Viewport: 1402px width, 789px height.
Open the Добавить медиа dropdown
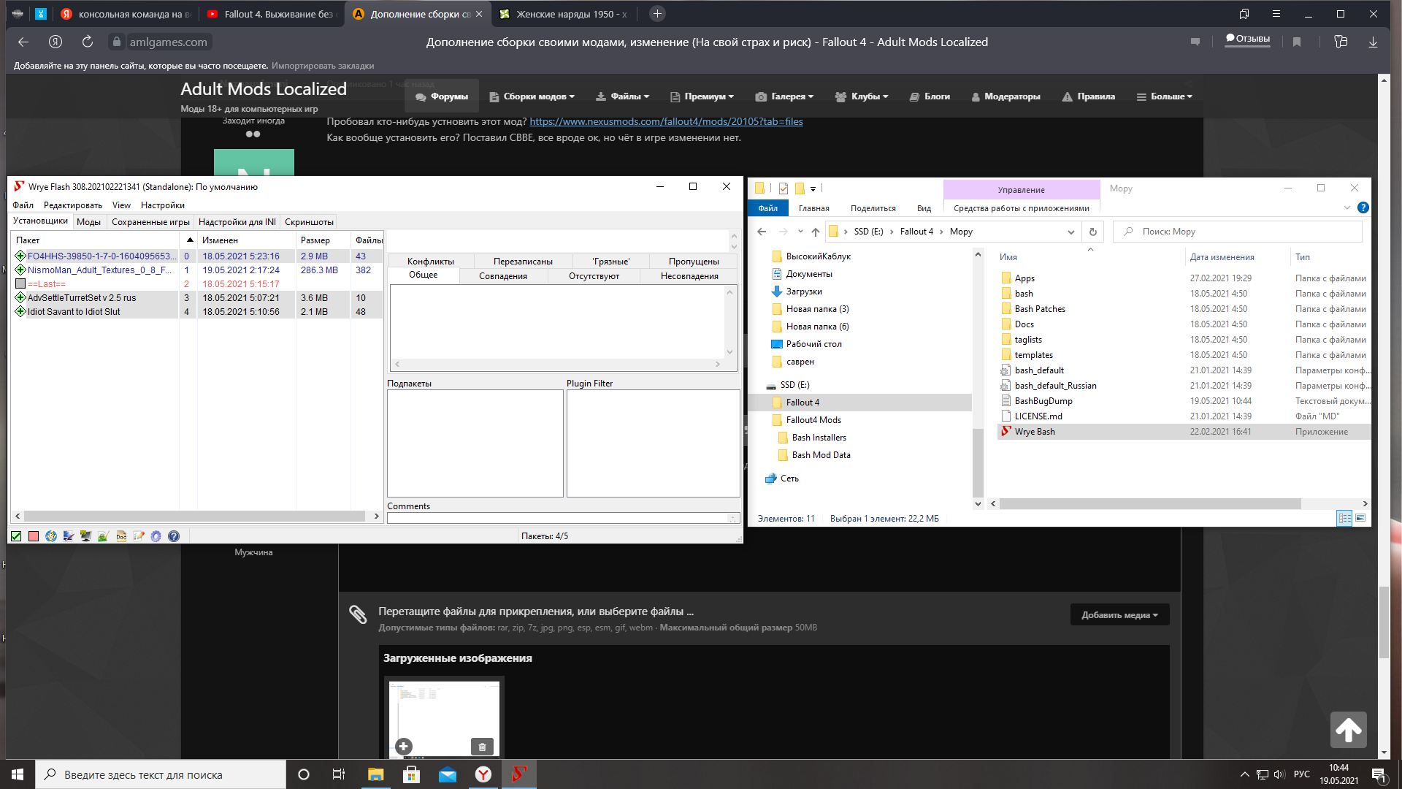pyautogui.click(x=1119, y=615)
